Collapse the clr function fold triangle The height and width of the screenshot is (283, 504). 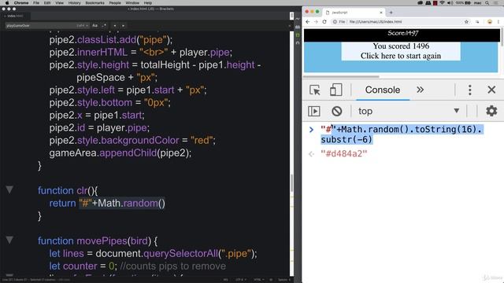[x=9, y=189]
